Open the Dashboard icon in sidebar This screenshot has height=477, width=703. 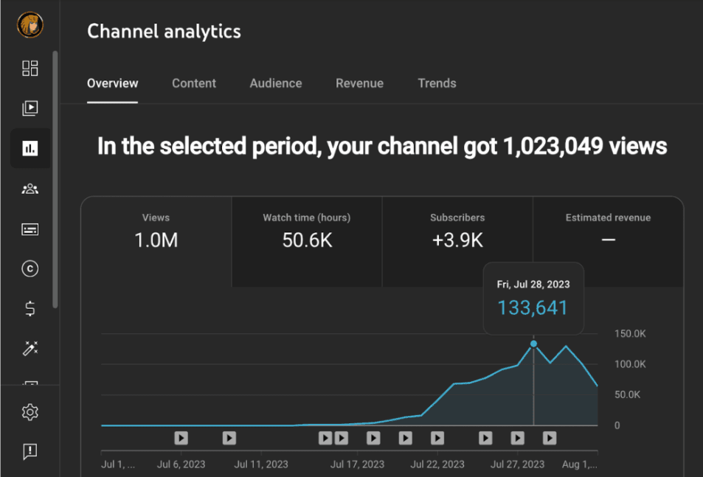coord(30,69)
